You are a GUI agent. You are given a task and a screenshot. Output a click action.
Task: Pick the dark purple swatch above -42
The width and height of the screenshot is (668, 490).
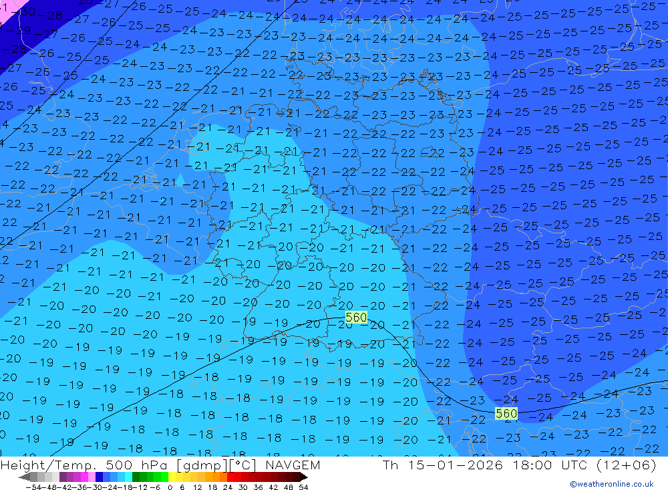click(x=63, y=477)
